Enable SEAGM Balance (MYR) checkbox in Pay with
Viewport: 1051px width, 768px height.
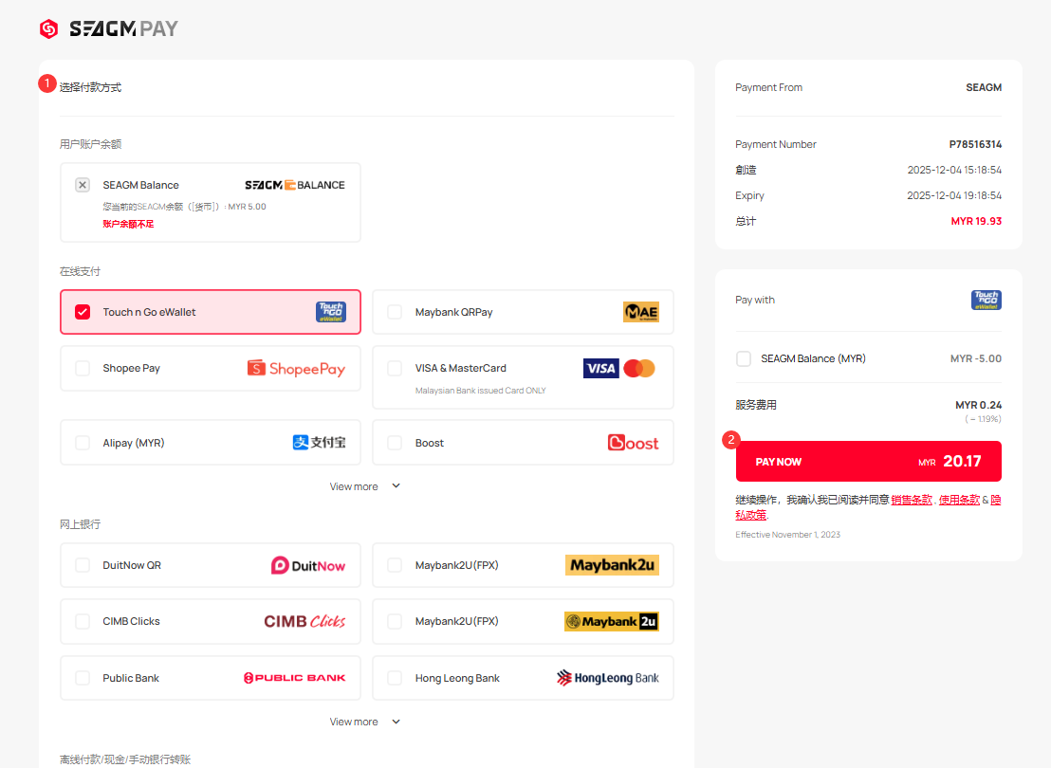tap(744, 359)
